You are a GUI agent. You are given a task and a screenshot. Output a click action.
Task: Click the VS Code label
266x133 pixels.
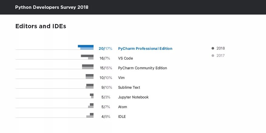125,58
